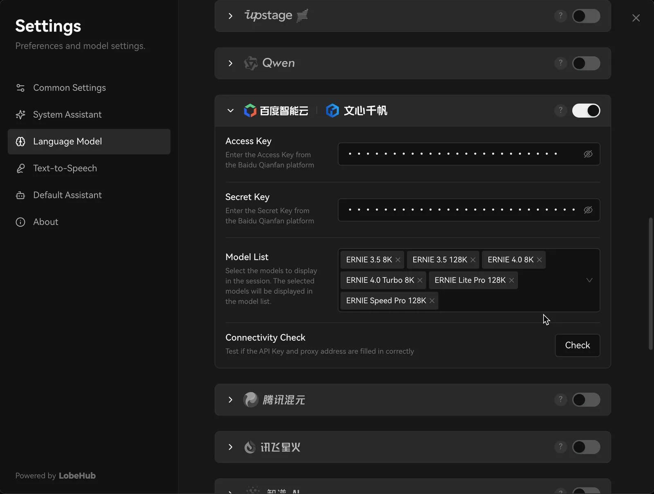Open the About page
654x494 pixels.
[89, 222]
